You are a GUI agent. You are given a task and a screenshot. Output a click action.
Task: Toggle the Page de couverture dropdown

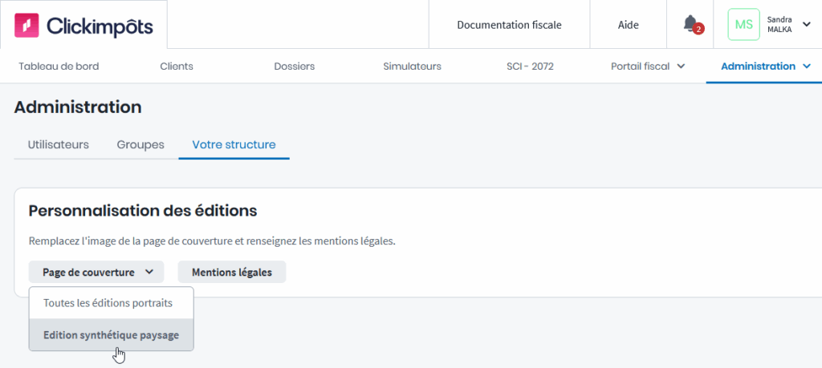point(96,273)
